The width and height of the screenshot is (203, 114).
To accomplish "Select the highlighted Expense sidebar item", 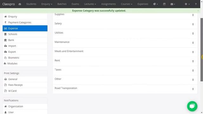I will tap(25, 28).
